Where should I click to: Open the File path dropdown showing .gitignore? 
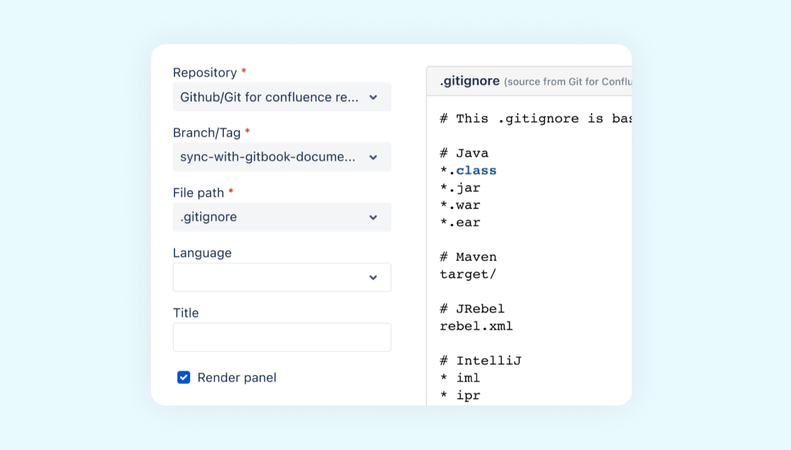point(281,217)
